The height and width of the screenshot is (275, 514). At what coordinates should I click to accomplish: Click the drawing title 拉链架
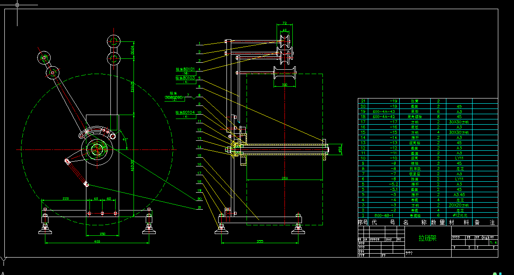pos(428,238)
